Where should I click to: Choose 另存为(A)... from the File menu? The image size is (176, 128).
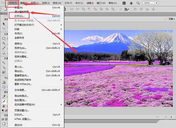click(20, 48)
